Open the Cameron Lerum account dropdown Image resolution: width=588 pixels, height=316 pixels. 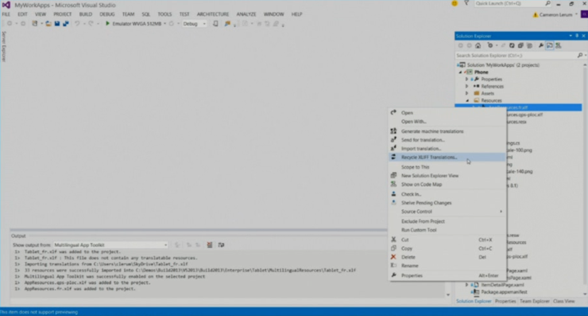pos(576,14)
